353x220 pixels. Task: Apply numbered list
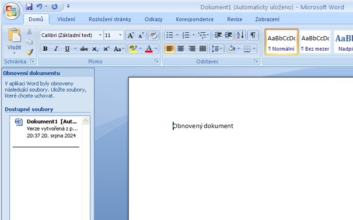click(x=186, y=36)
